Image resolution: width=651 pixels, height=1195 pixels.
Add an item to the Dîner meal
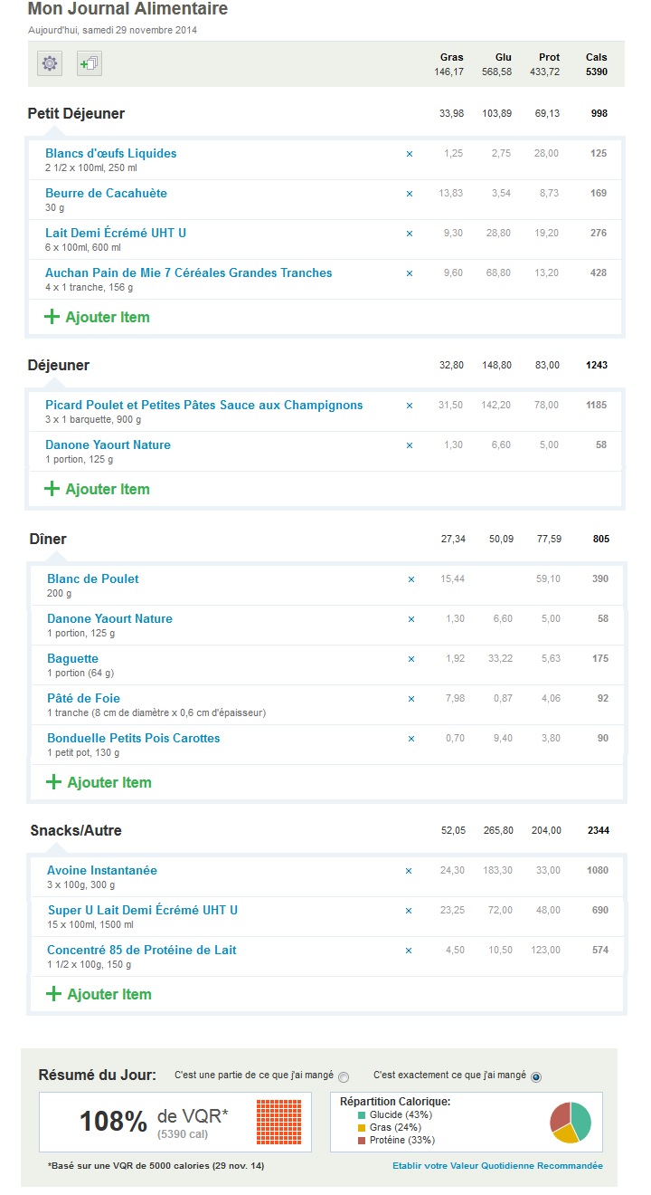click(x=99, y=782)
